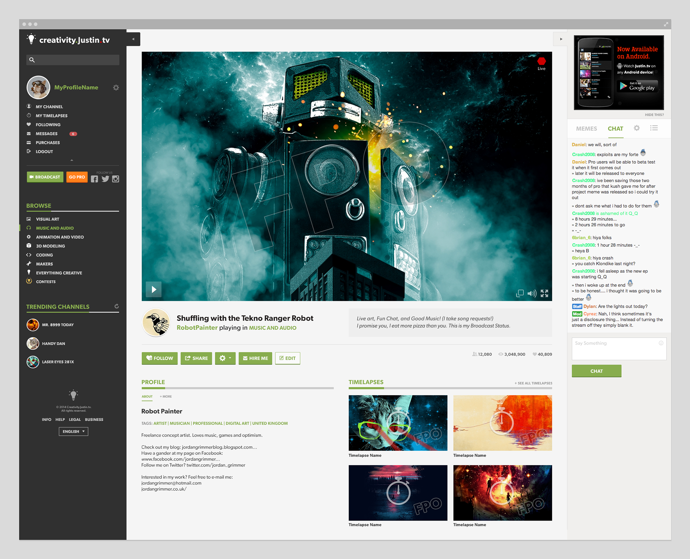Click + SEE ALL TIMELAPSES link
This screenshot has width=690, height=559.
533,383
